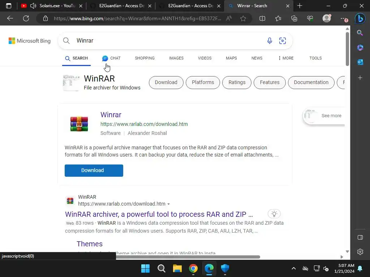Open the lightbulb insights icon
The height and width of the screenshot is (277, 370).
point(274,214)
